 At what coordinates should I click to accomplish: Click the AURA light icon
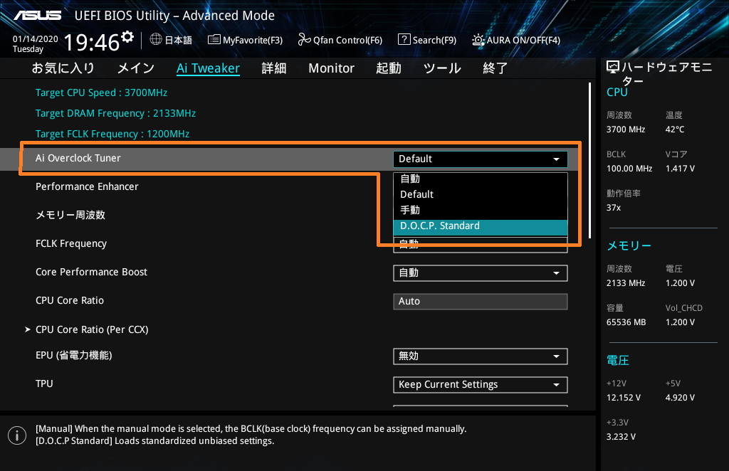pyautogui.click(x=478, y=40)
